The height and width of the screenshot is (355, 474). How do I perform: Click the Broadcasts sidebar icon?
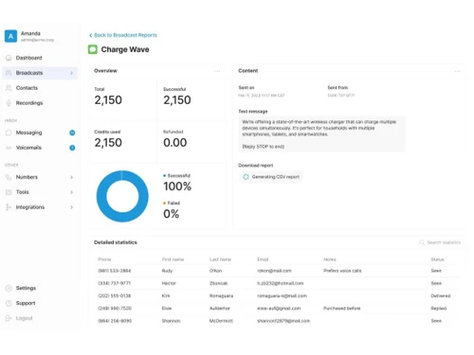[9, 73]
